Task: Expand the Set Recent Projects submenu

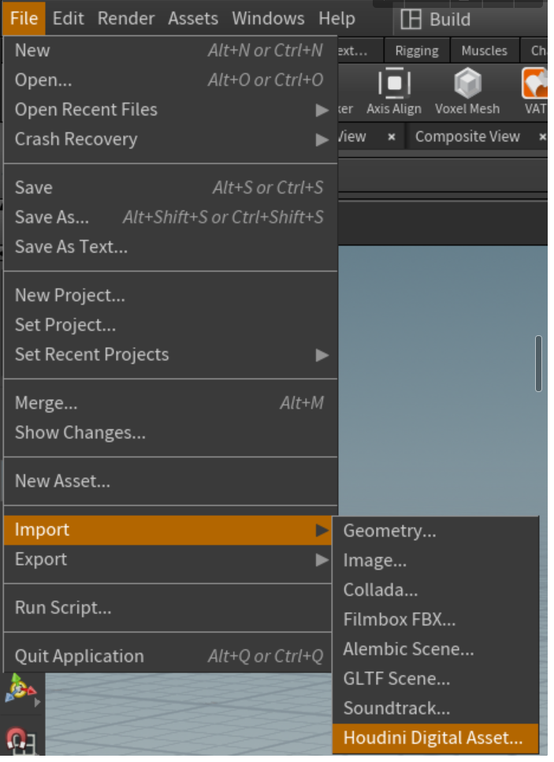Action: point(170,355)
